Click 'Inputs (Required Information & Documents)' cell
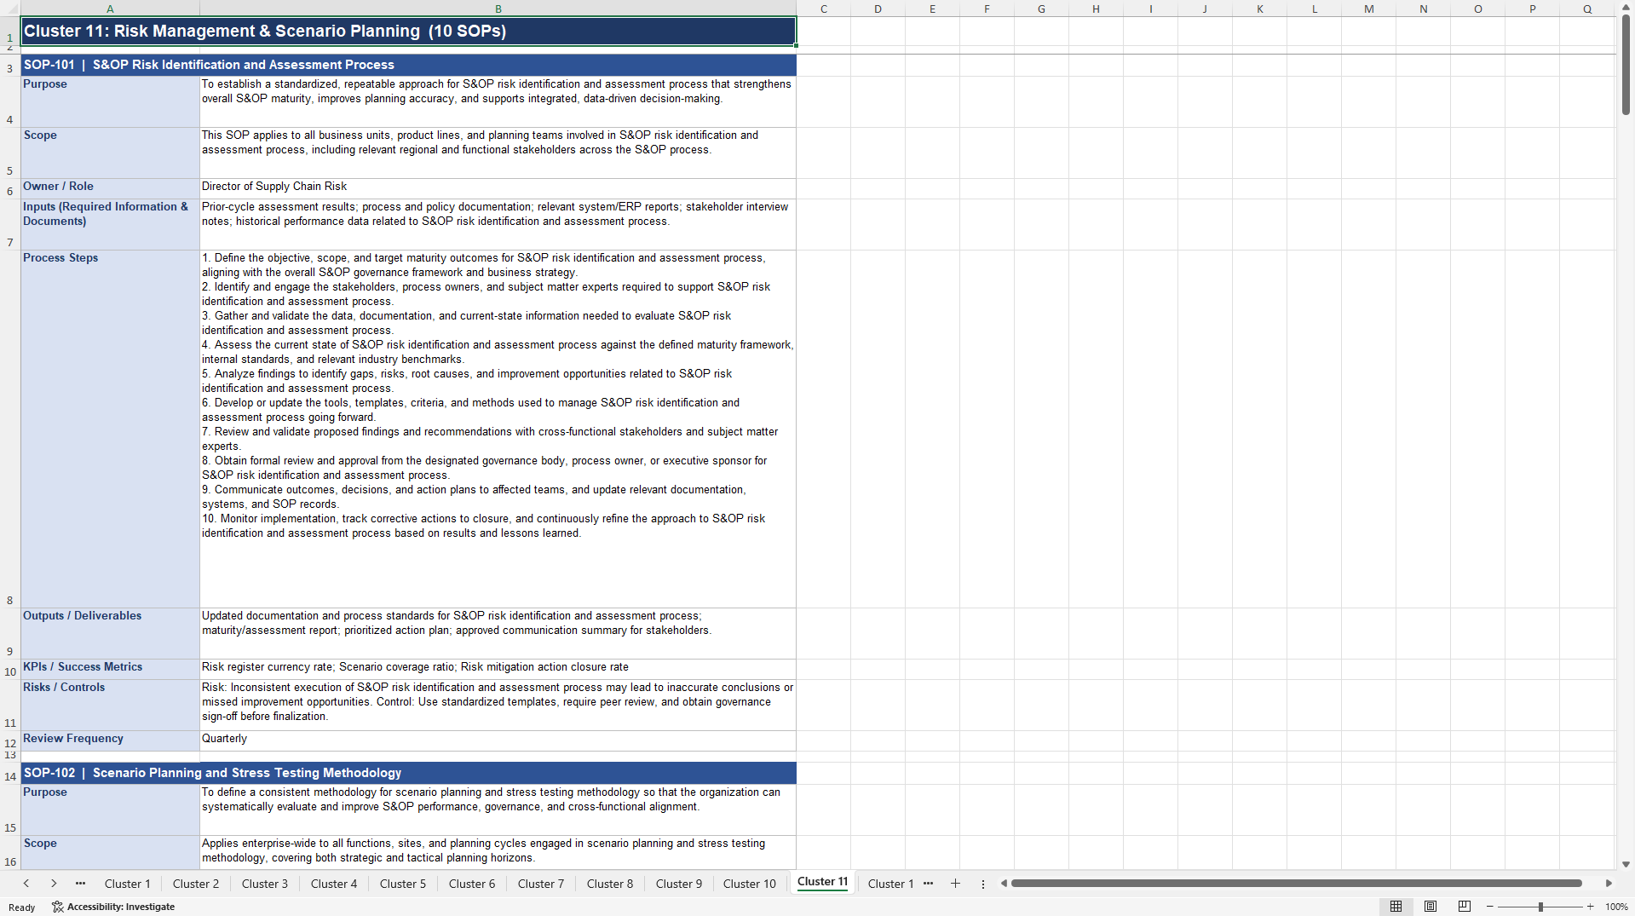This screenshot has width=1635, height=916. point(110,224)
